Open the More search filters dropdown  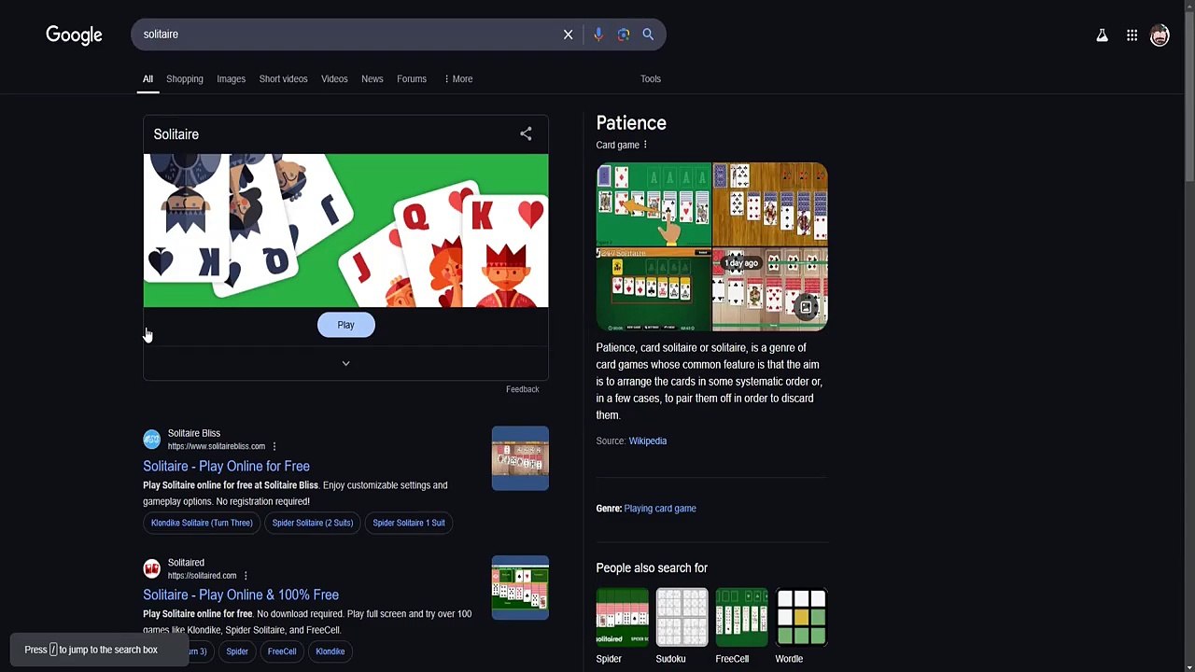pos(457,79)
